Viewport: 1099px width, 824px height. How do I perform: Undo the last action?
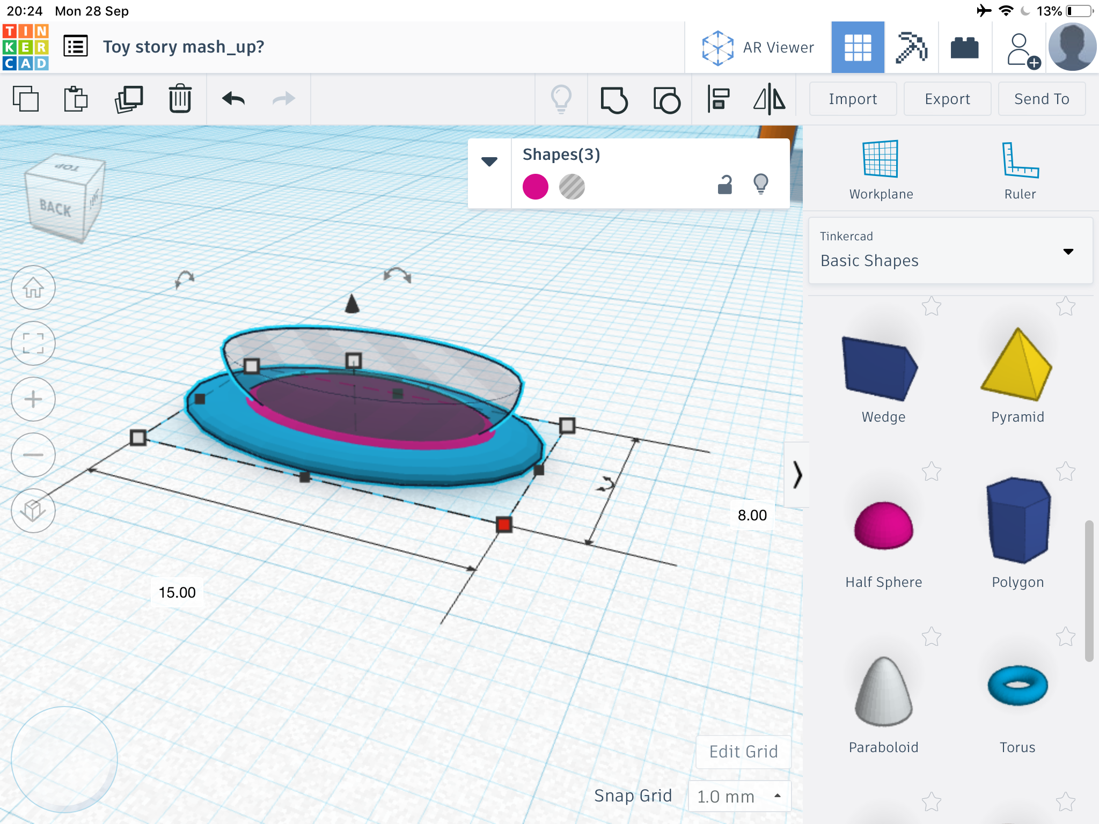click(x=233, y=99)
